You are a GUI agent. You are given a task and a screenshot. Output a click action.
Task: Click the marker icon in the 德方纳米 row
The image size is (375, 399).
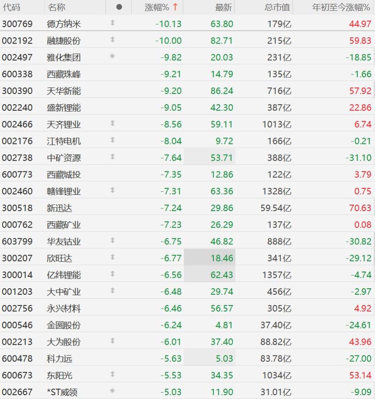(112, 23)
